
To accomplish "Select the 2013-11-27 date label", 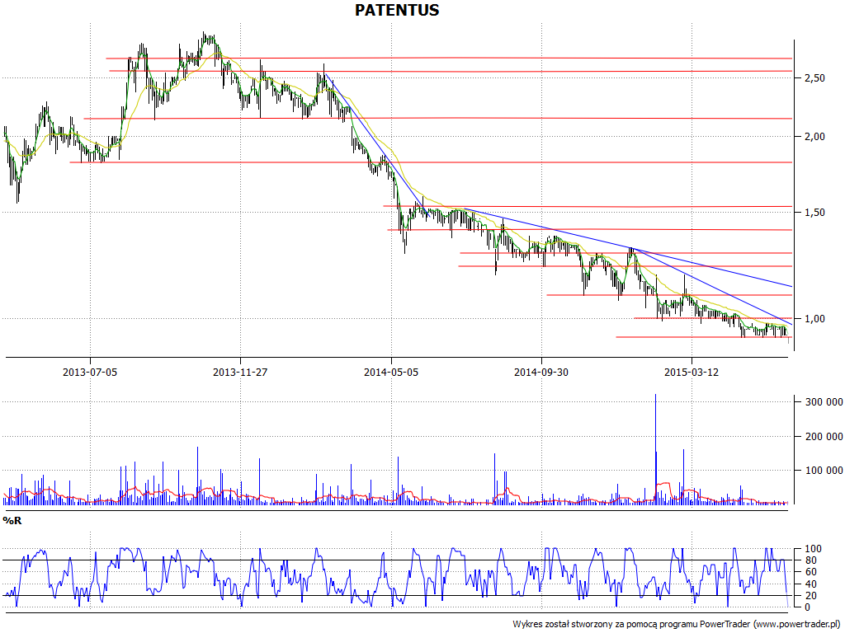I will click(x=240, y=372).
